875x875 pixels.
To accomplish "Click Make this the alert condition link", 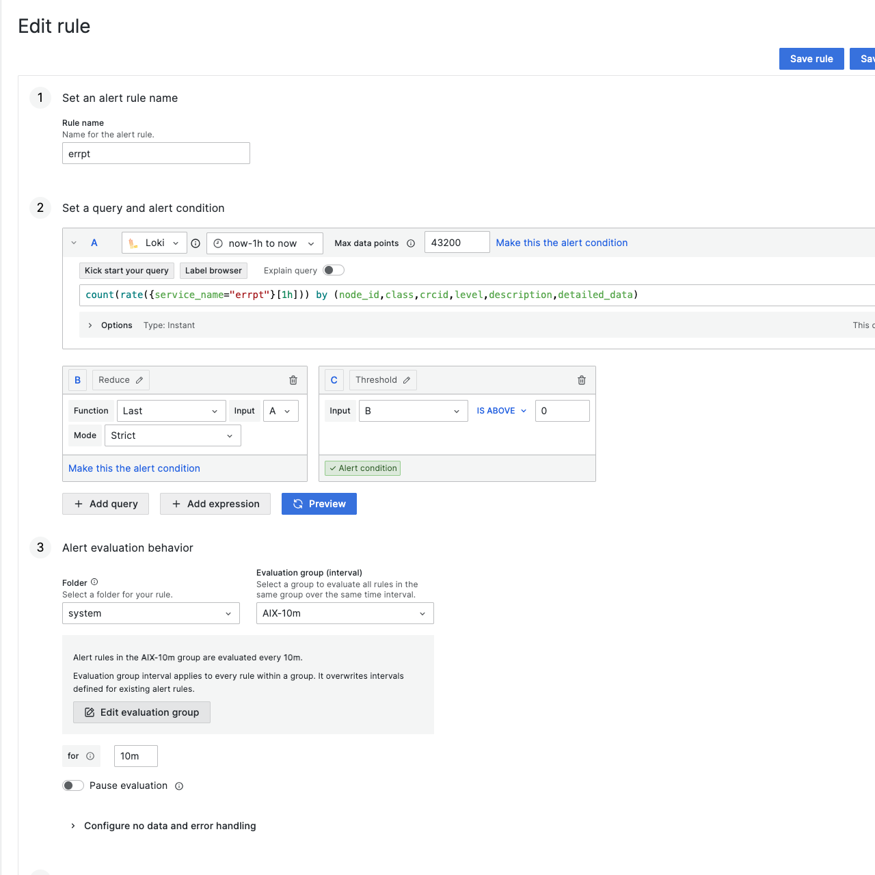I will [134, 468].
